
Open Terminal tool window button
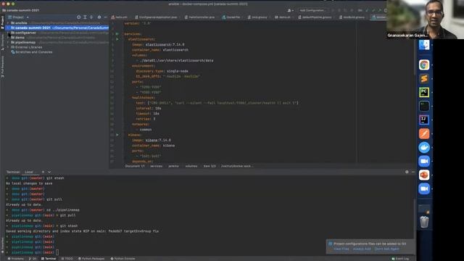tap(49, 259)
